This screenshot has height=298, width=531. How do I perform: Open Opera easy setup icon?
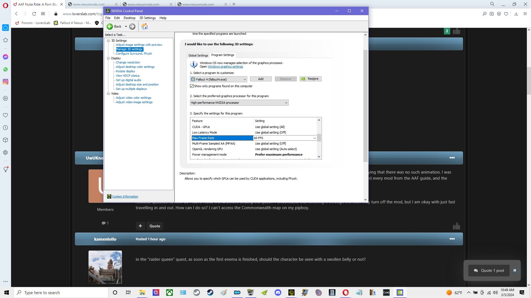pyautogui.click(x=525, y=14)
